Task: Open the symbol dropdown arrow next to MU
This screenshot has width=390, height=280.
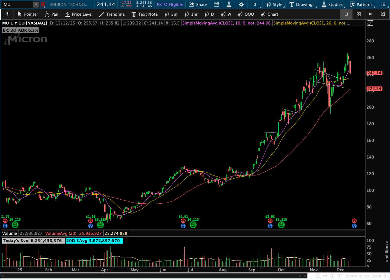Action: click(x=36, y=4)
